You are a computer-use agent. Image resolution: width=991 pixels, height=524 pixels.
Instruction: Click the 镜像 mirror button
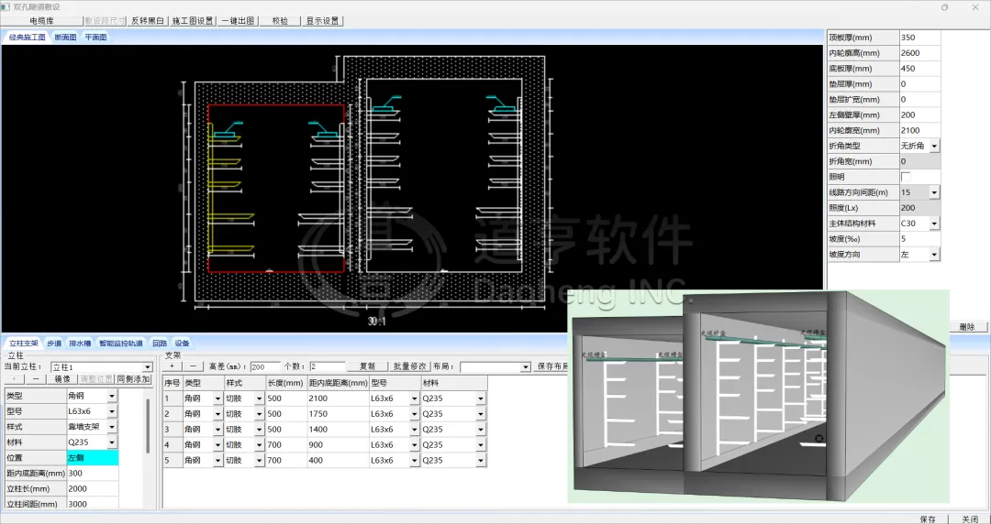click(x=62, y=379)
